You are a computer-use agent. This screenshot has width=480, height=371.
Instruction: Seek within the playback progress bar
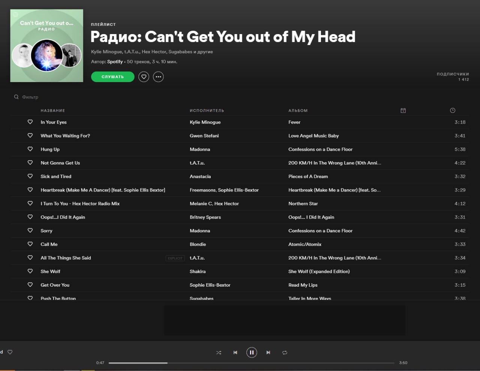pos(252,363)
